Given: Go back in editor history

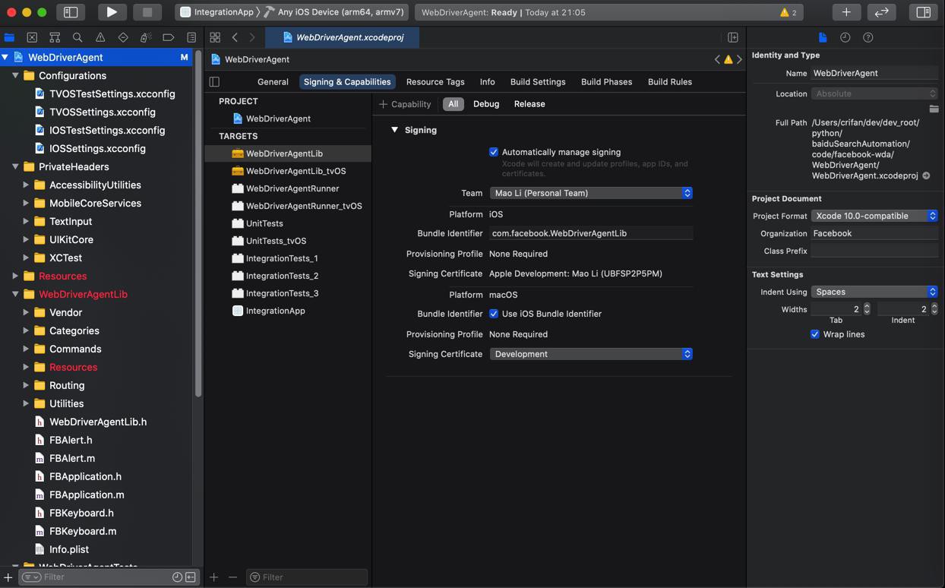Looking at the screenshot, I should (x=235, y=37).
